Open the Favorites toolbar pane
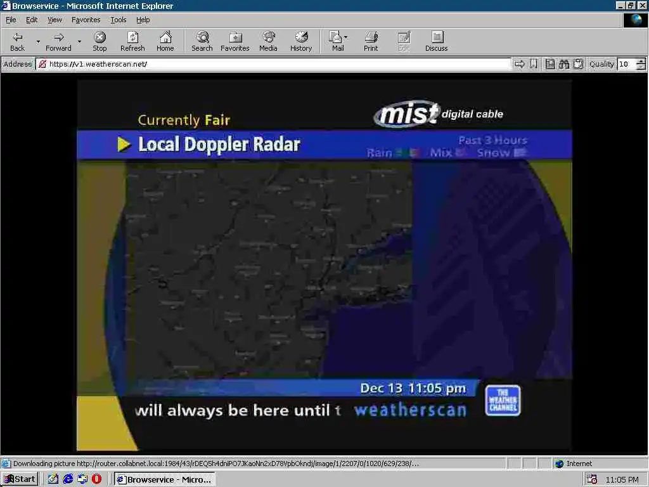649x487 pixels. click(235, 41)
